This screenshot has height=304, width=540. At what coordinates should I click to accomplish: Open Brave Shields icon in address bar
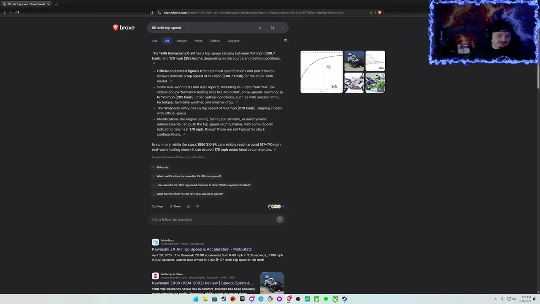coord(380,13)
